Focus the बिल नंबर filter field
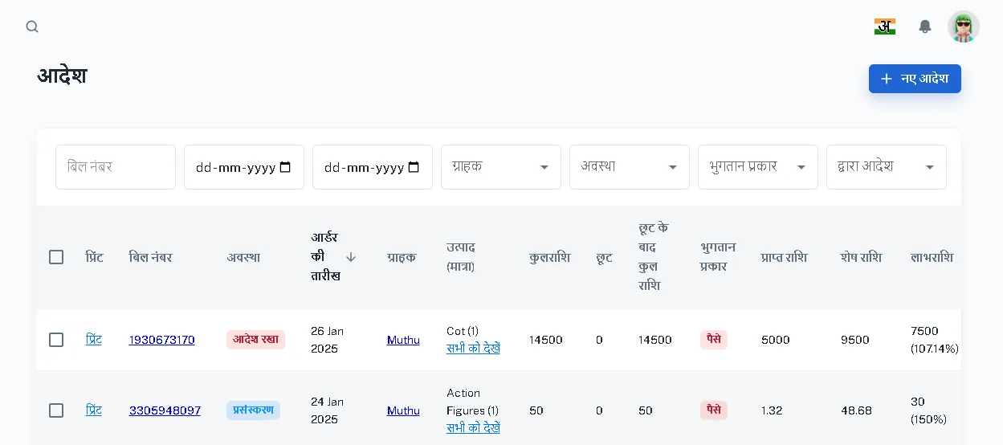The height and width of the screenshot is (445, 1003). click(116, 167)
